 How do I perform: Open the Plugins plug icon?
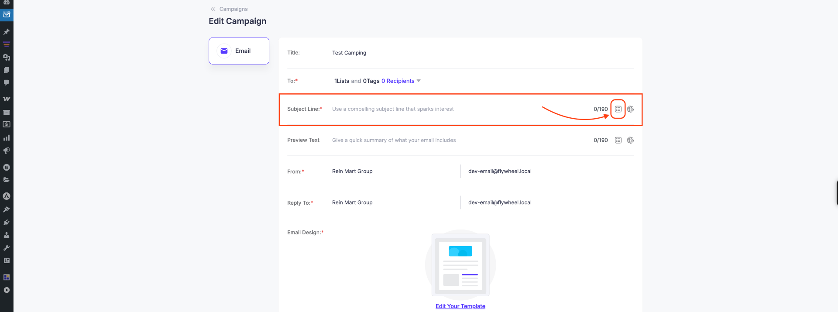click(7, 222)
